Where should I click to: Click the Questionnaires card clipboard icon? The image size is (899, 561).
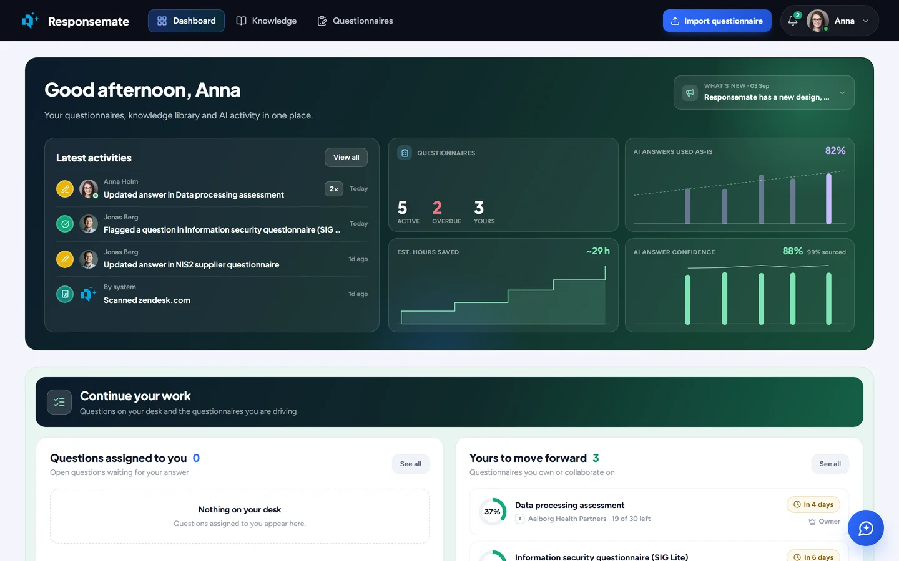coord(405,153)
